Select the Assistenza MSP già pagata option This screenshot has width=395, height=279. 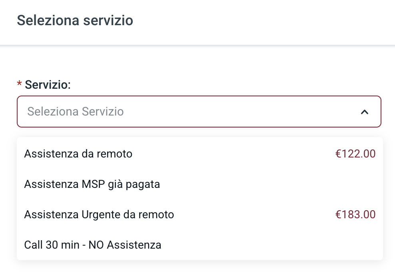click(92, 184)
